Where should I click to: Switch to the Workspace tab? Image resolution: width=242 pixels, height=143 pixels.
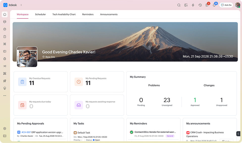coord(22,14)
